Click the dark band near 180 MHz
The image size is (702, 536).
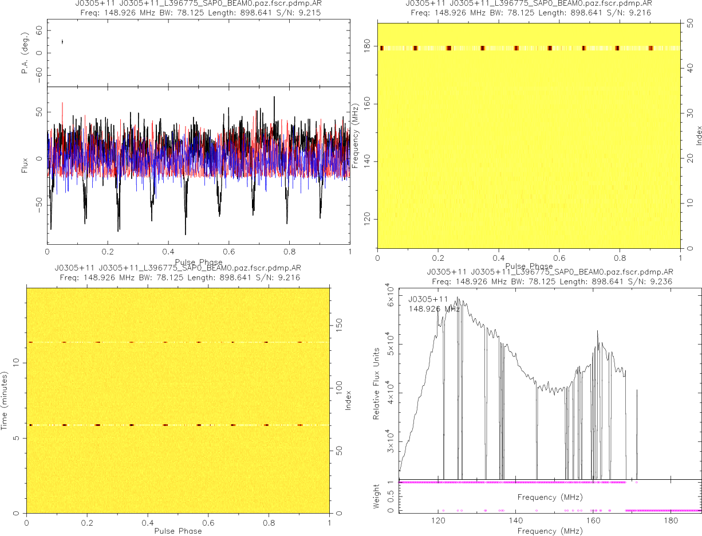(x=527, y=48)
